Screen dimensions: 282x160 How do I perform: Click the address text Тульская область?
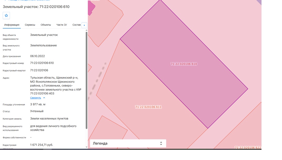click(42, 78)
